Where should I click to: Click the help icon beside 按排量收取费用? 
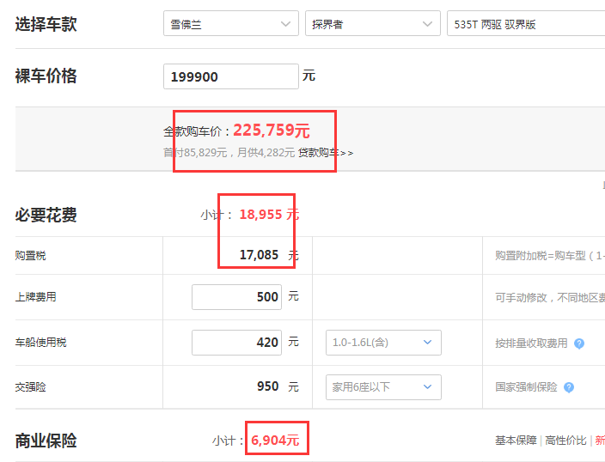click(578, 343)
